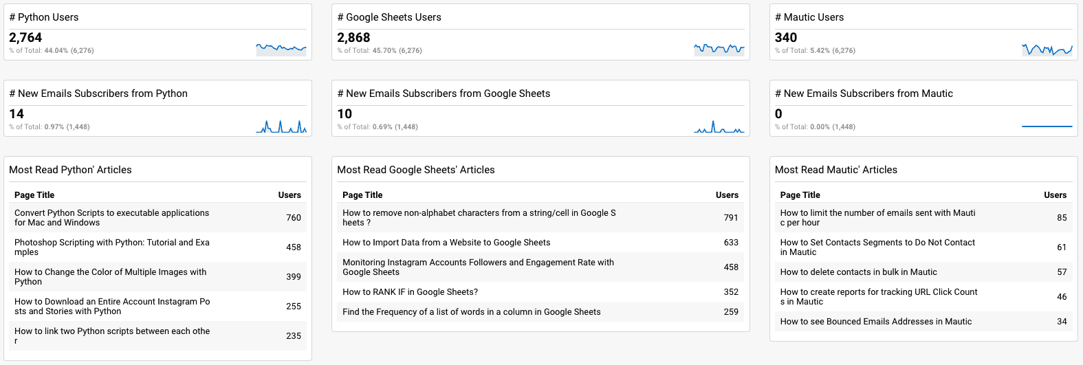Click the Google Sheets new subscribers sparkline
Image resolution: width=1083 pixels, height=365 pixels.
(719, 126)
